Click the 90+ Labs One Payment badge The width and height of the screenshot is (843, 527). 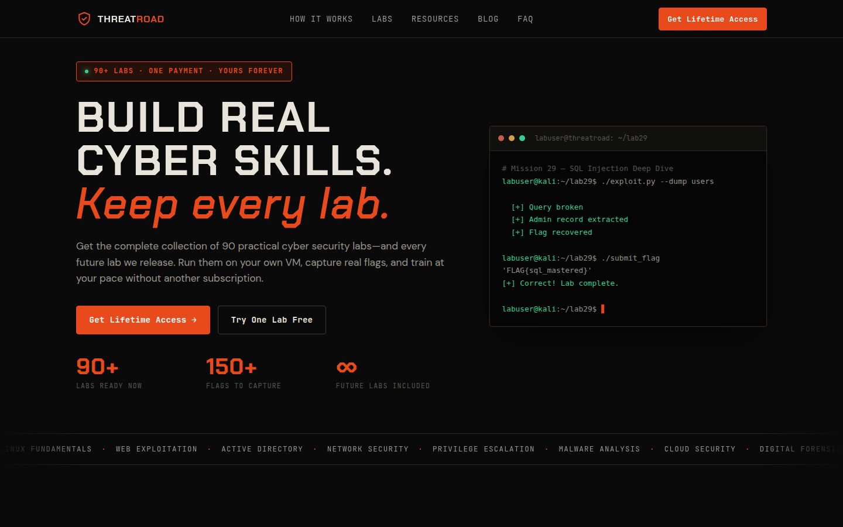pyautogui.click(x=184, y=71)
